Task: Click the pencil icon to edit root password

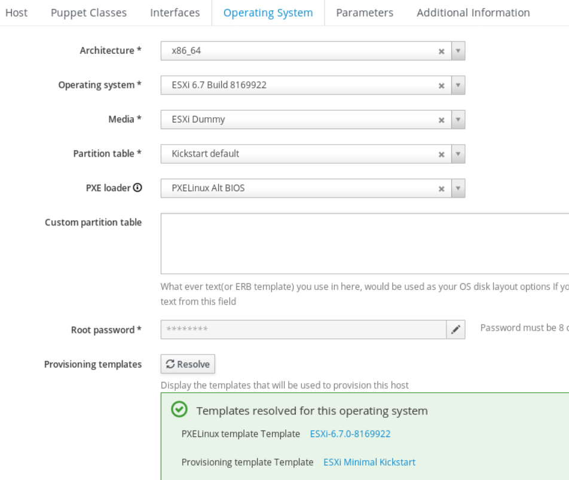Action: coord(455,329)
